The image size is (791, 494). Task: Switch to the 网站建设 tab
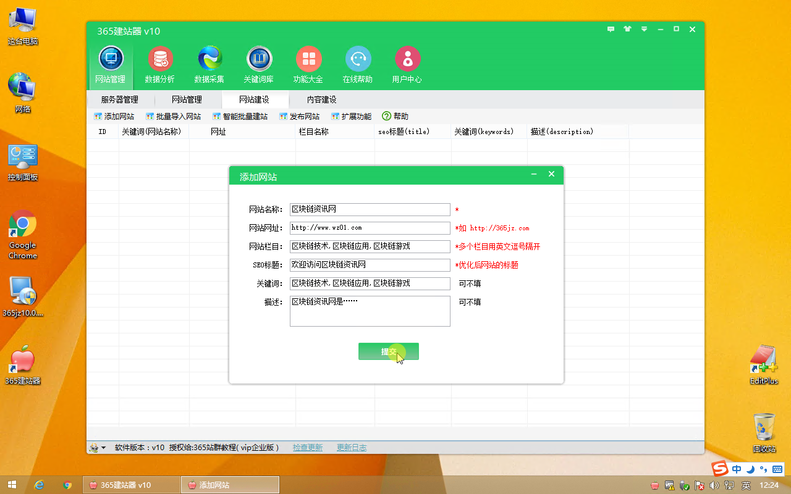(x=254, y=99)
